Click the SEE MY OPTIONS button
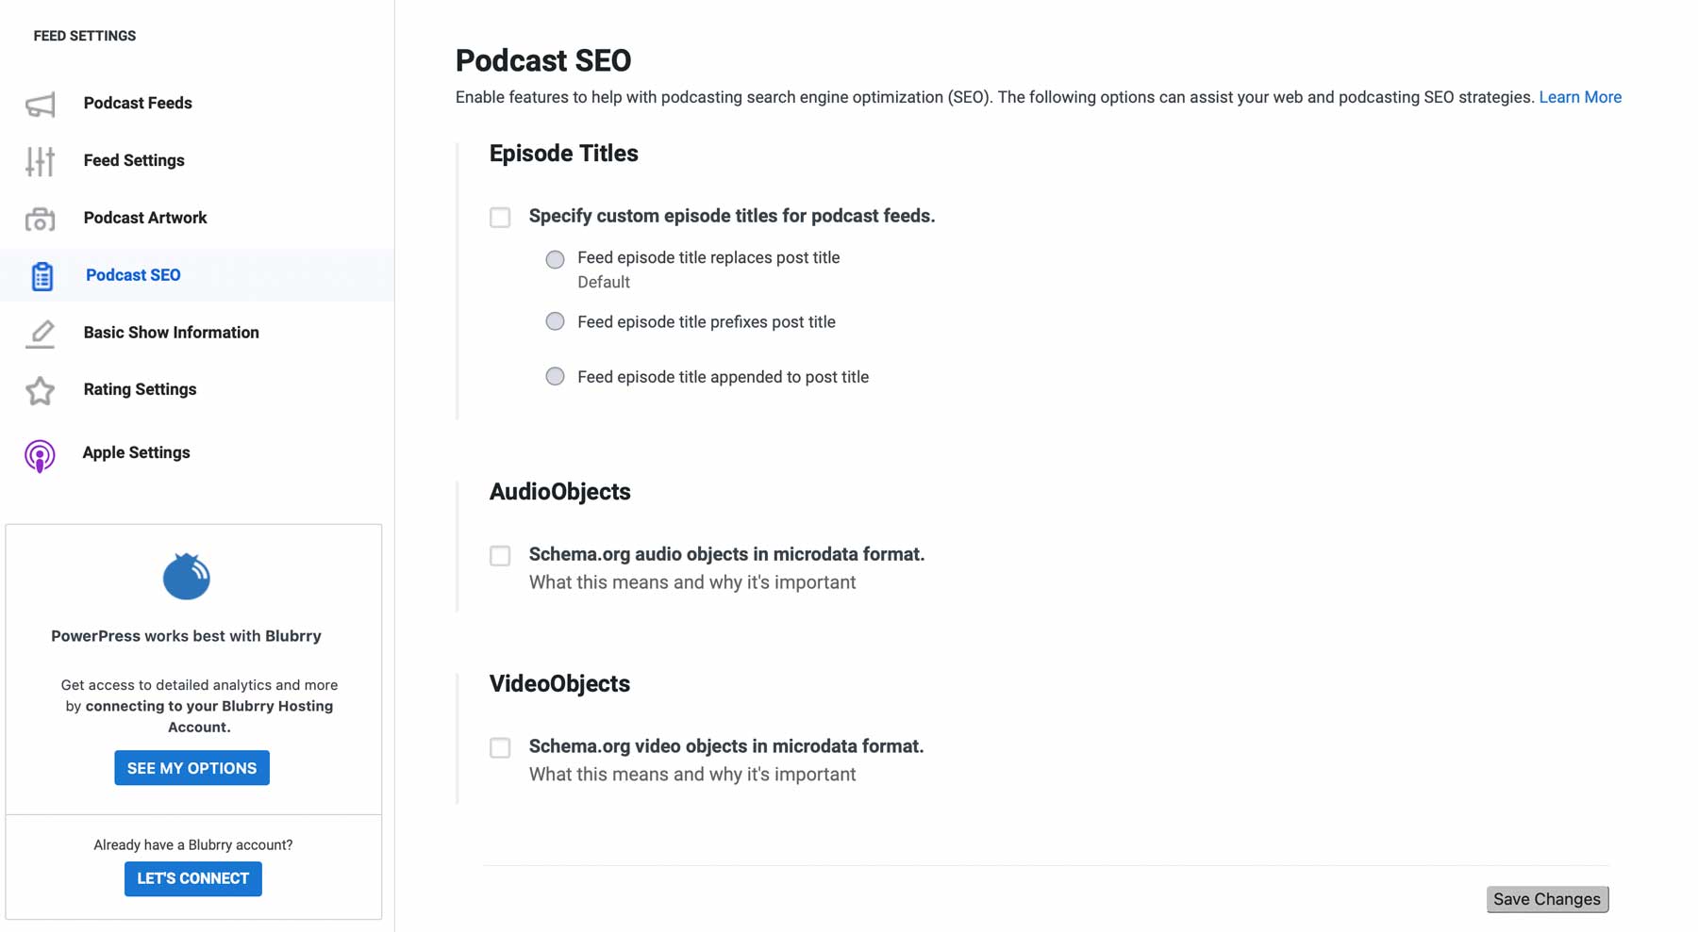The image size is (1698, 932). [191, 767]
